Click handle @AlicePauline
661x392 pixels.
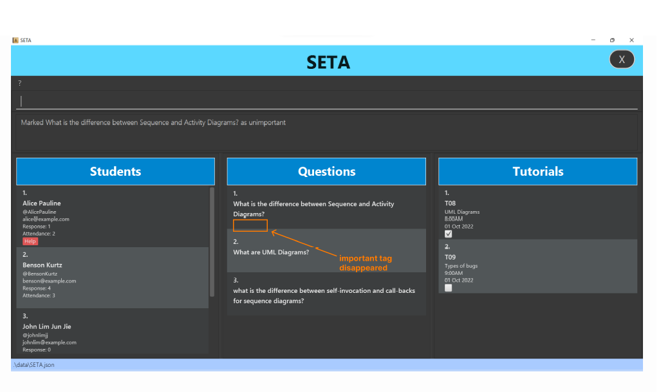39,212
